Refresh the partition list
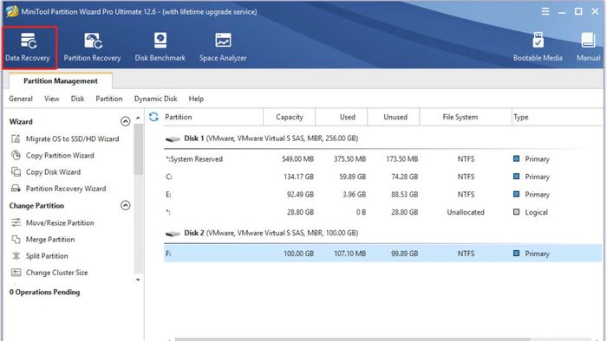 (x=153, y=117)
